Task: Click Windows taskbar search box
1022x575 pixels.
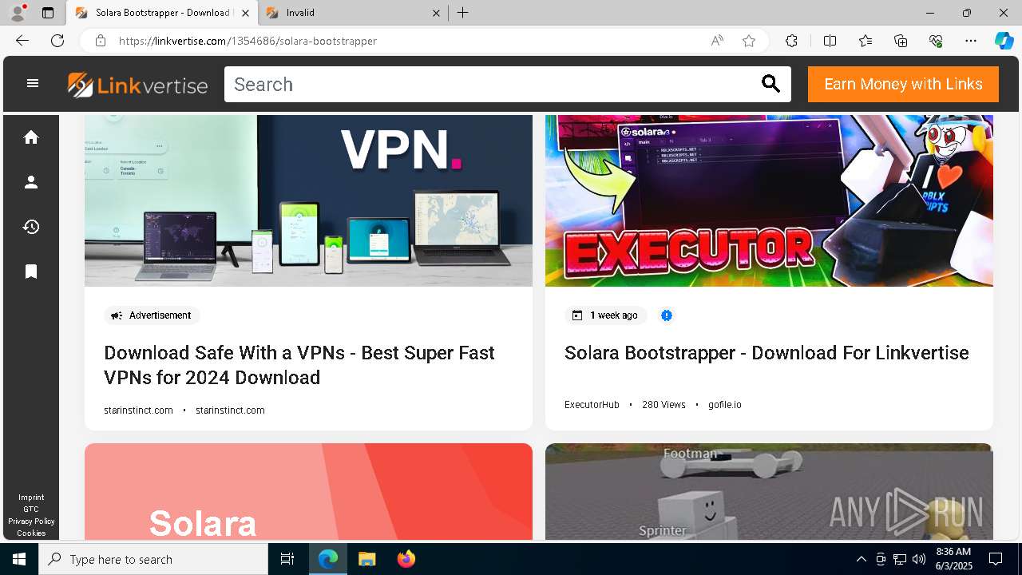Action: pos(153,559)
